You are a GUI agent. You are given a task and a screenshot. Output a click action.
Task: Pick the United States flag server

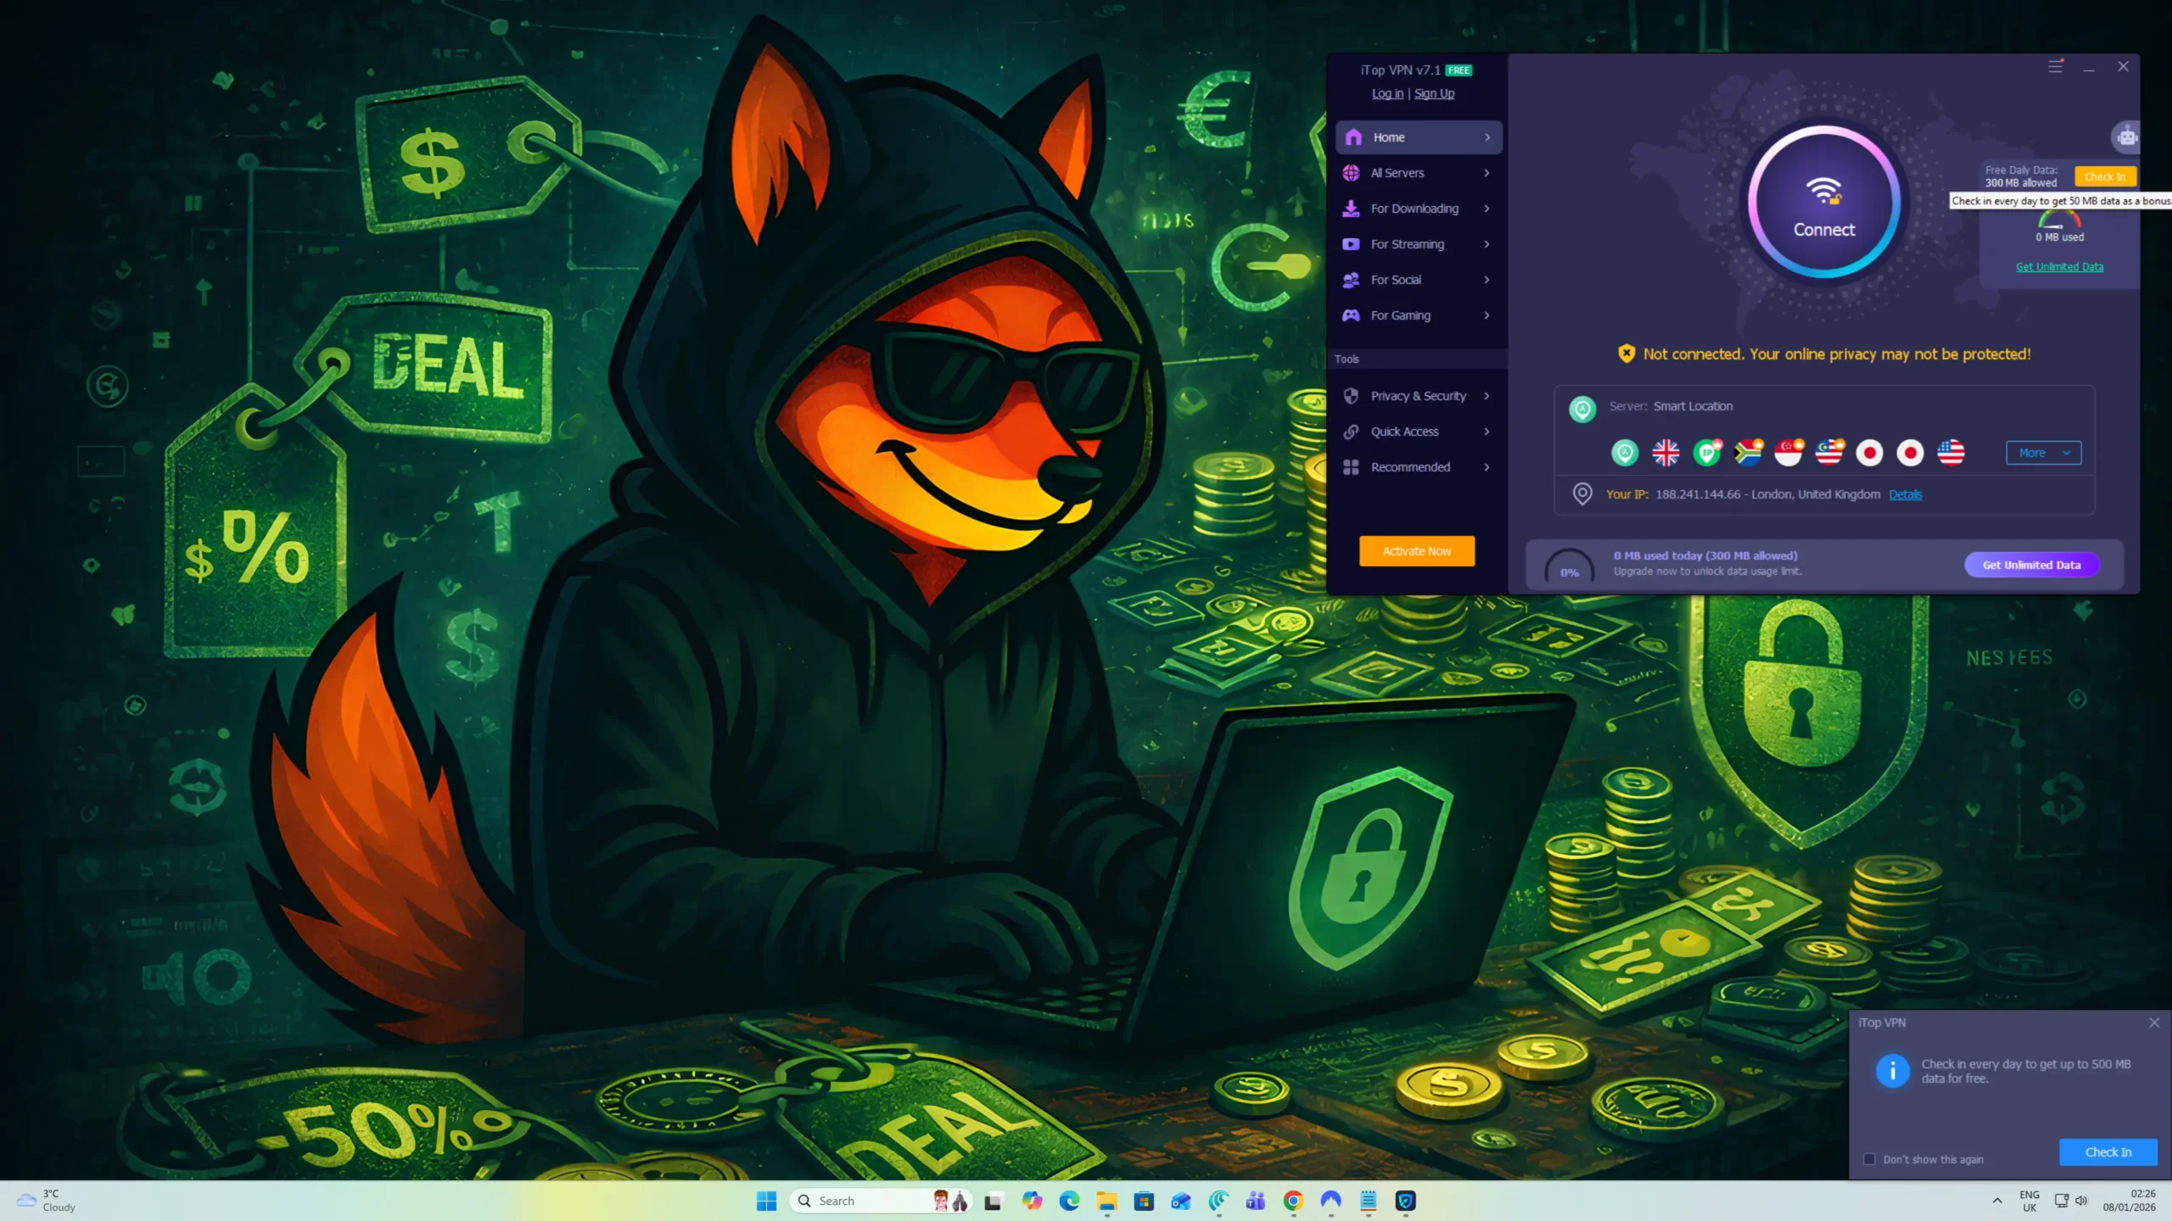(1951, 453)
